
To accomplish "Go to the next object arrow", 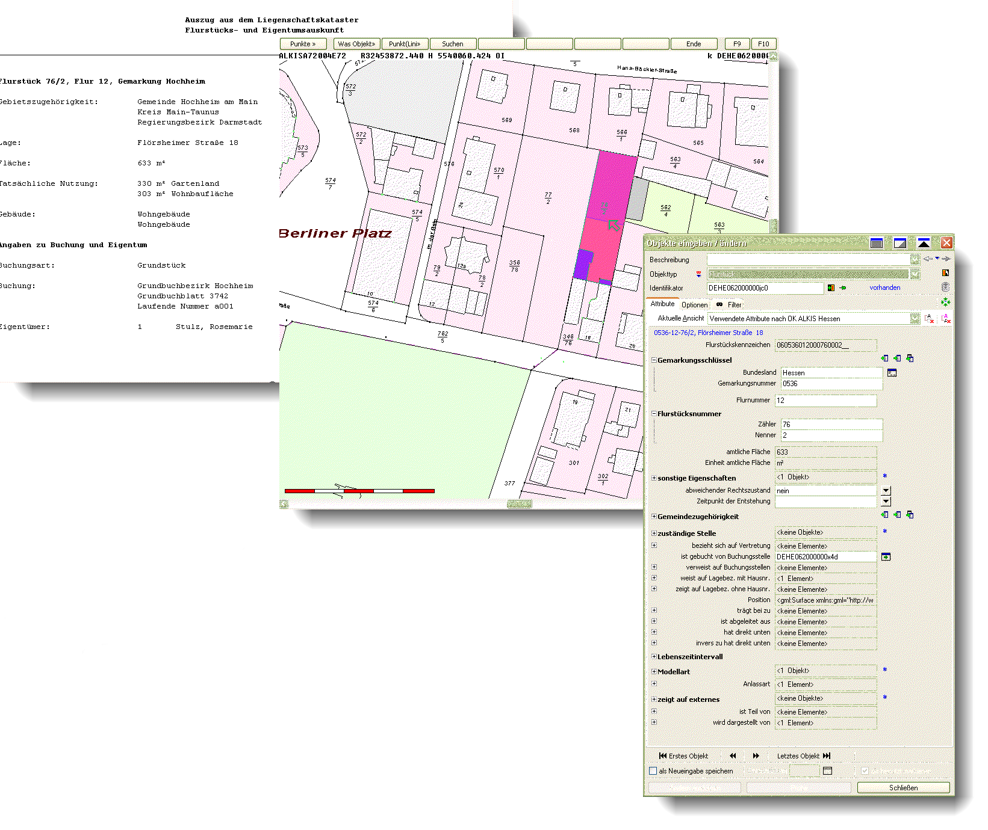I will [x=756, y=756].
